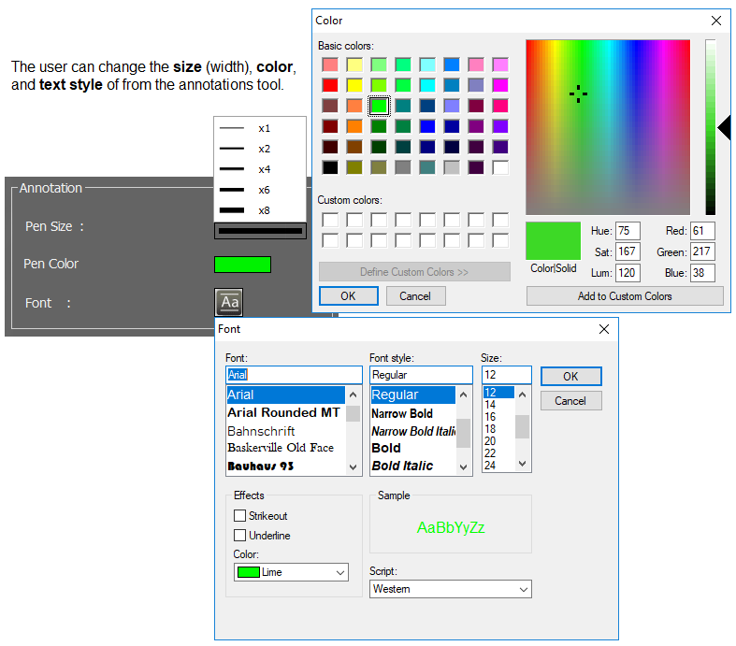Select the white basic color swatch
The height and width of the screenshot is (646, 736).
(500, 167)
